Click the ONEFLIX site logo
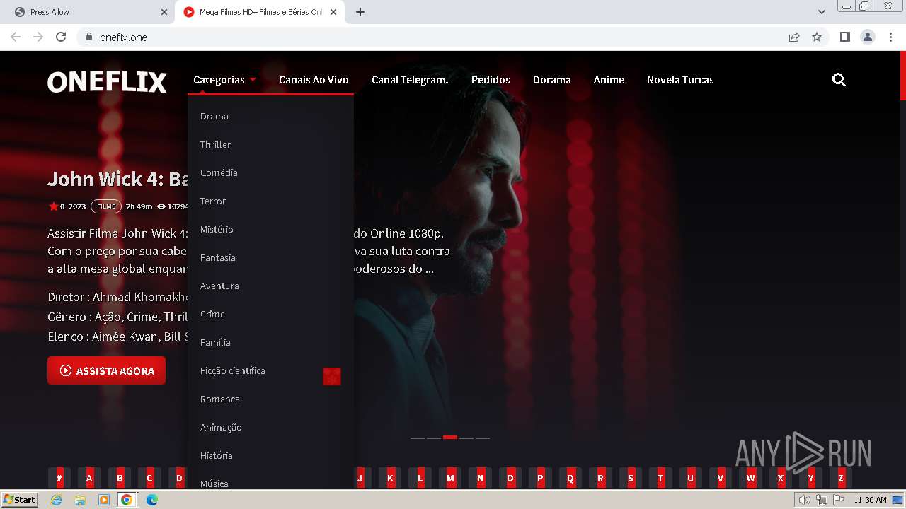 coord(107,82)
